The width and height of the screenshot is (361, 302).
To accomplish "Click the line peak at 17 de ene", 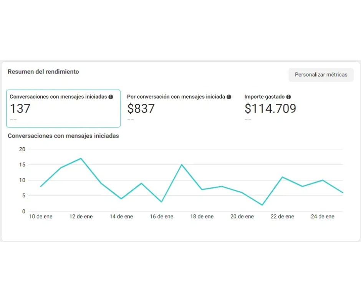I will click(182, 164).
